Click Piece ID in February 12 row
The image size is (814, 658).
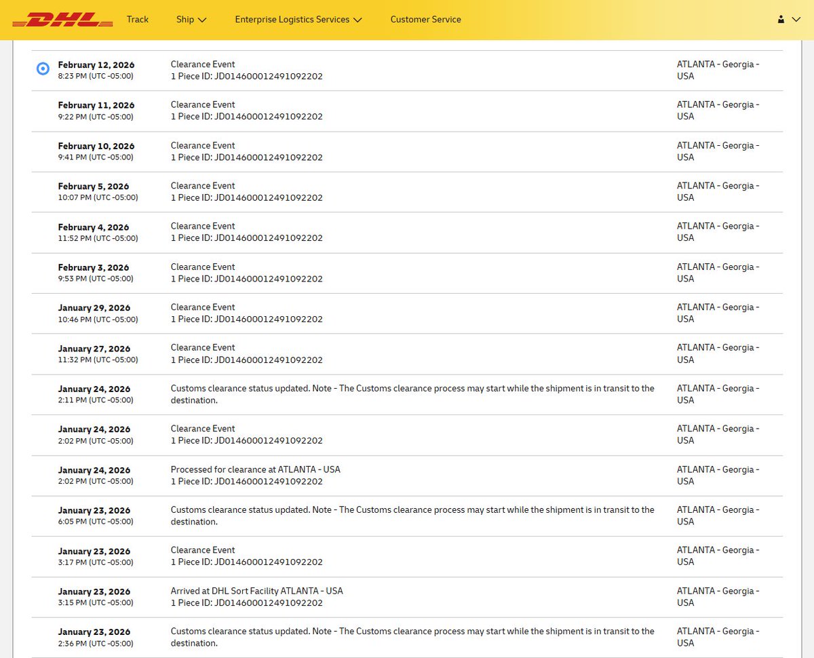click(x=247, y=76)
